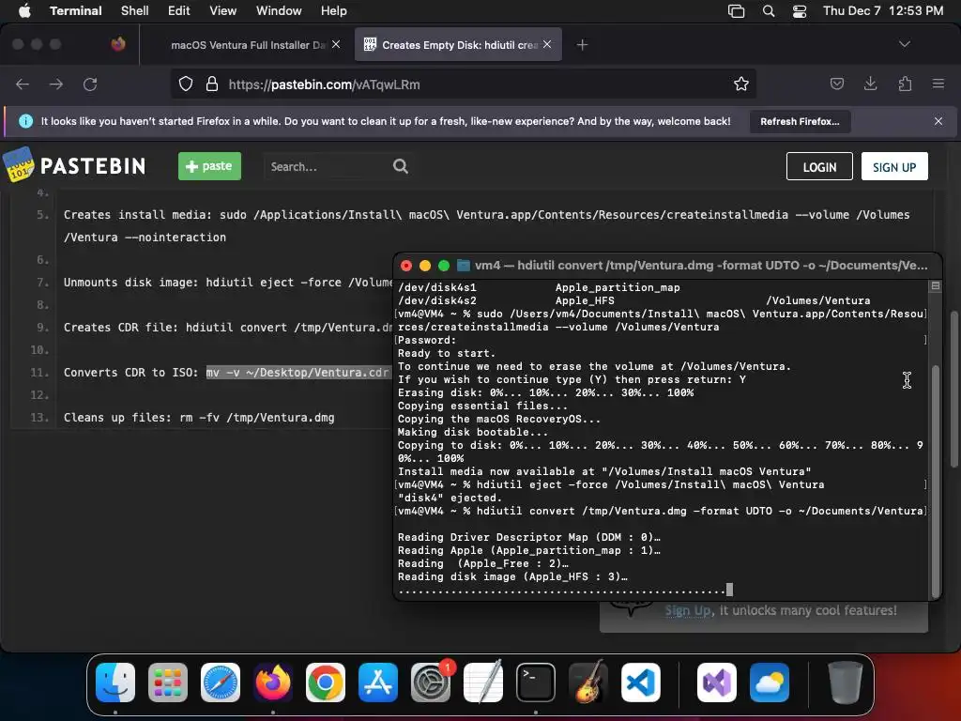Viewport: 961px width, 721px height.
Task: Open the Terminal app menu
Action: point(75,10)
